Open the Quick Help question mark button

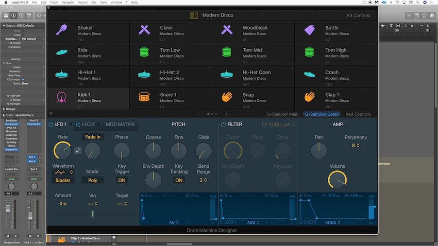pyautogui.click(x=21, y=15)
